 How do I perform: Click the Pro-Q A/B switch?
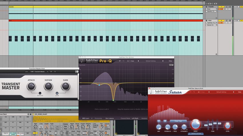click(128, 61)
